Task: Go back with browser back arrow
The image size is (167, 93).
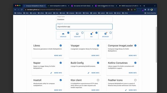Action: [x=15, y=10]
